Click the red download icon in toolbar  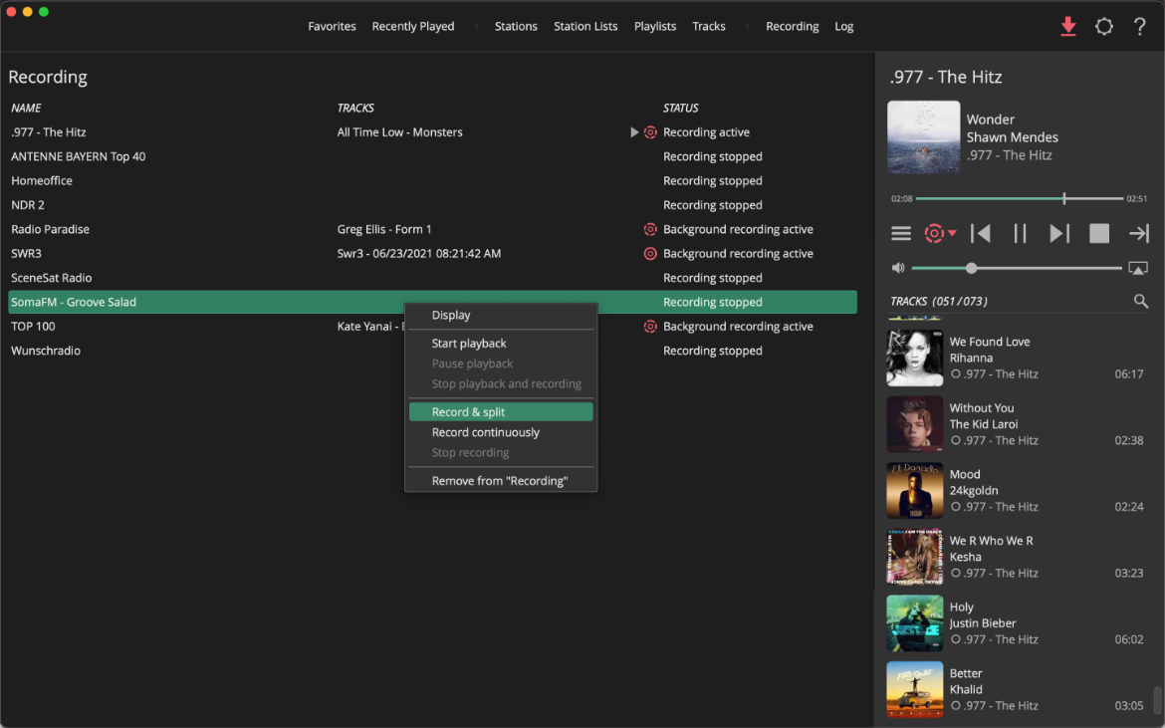[x=1068, y=26]
